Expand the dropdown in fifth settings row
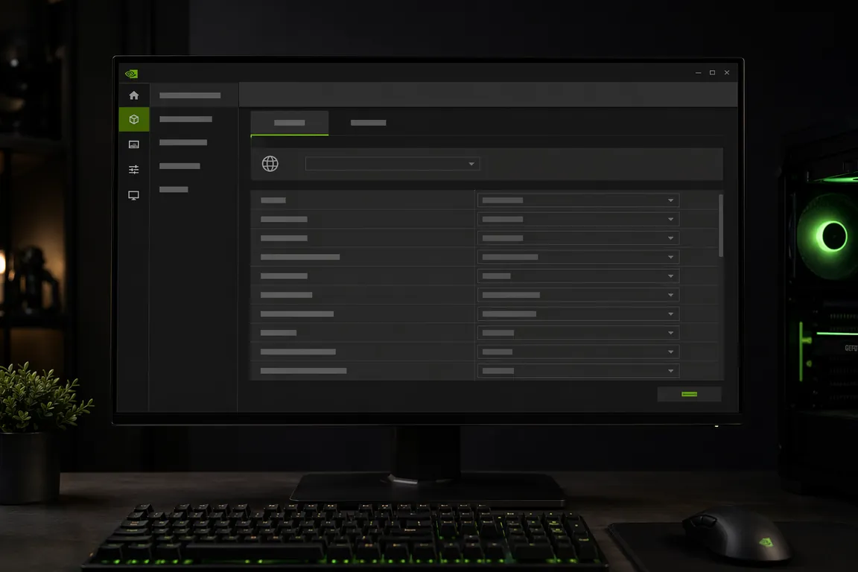The height and width of the screenshot is (572, 858). [579, 276]
